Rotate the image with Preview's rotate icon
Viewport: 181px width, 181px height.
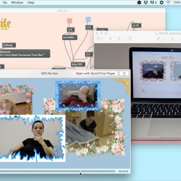(x=172, y=39)
